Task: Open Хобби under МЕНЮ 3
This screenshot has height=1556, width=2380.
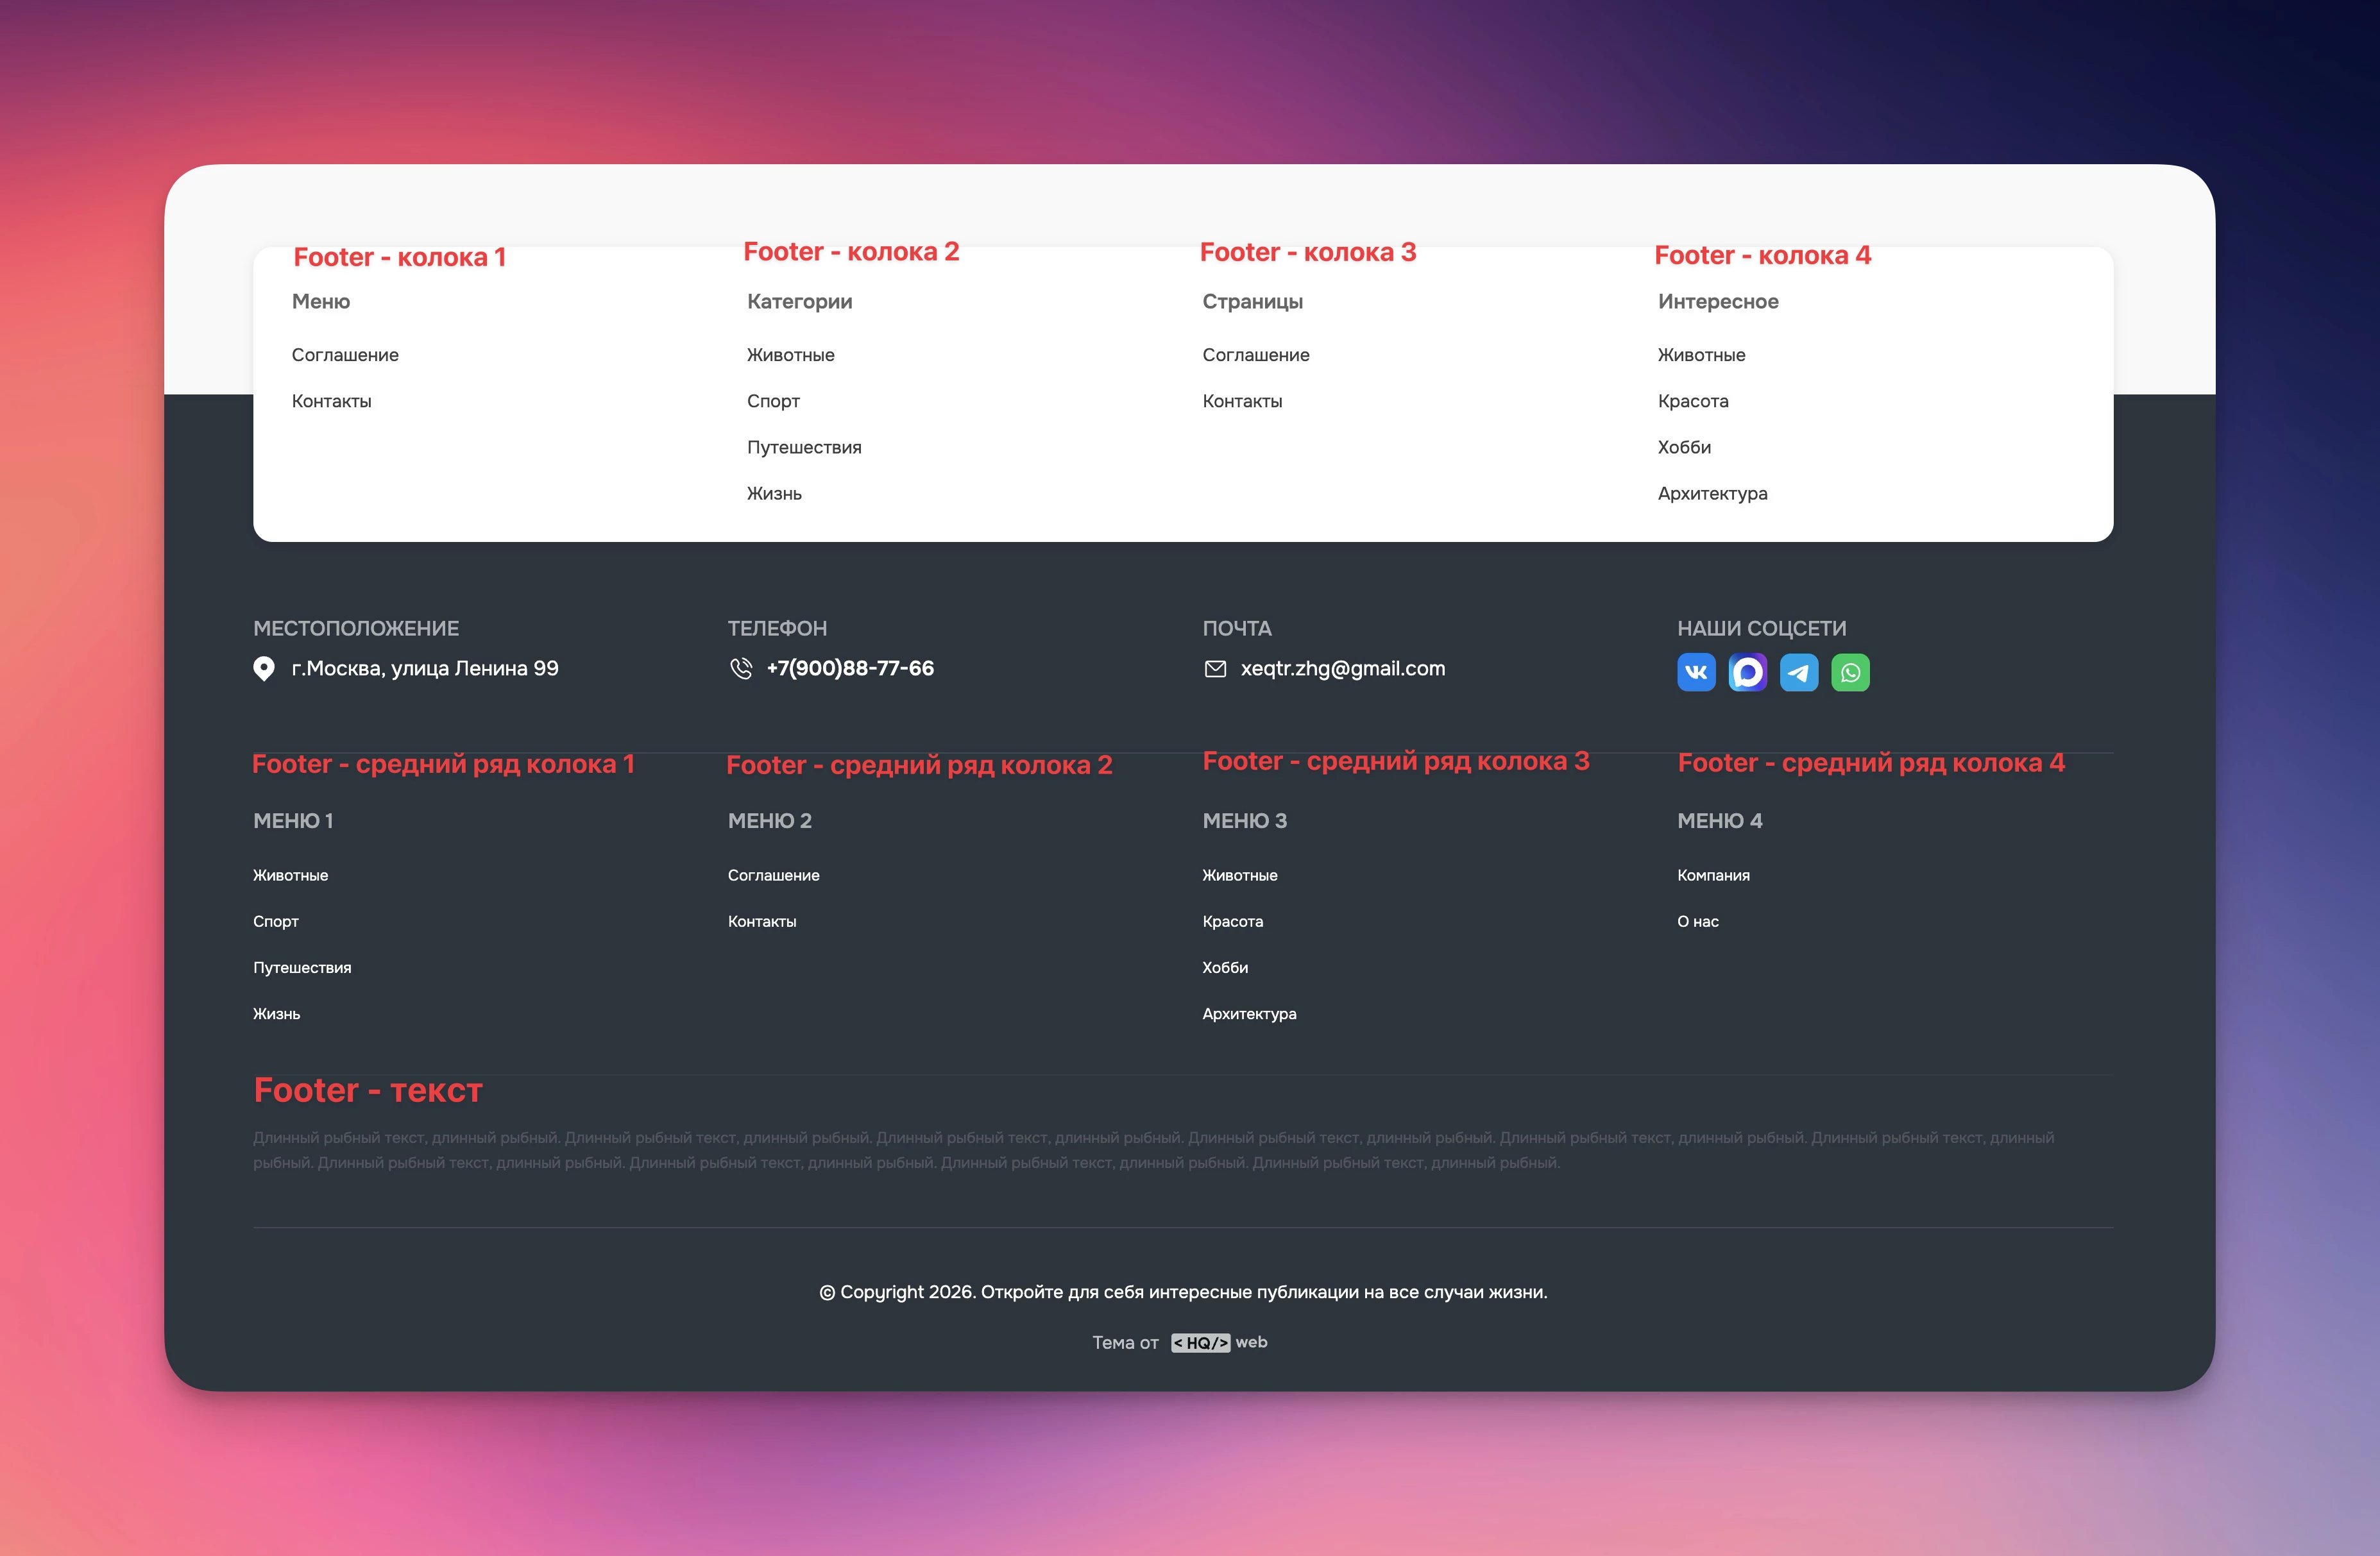Action: [x=1225, y=967]
